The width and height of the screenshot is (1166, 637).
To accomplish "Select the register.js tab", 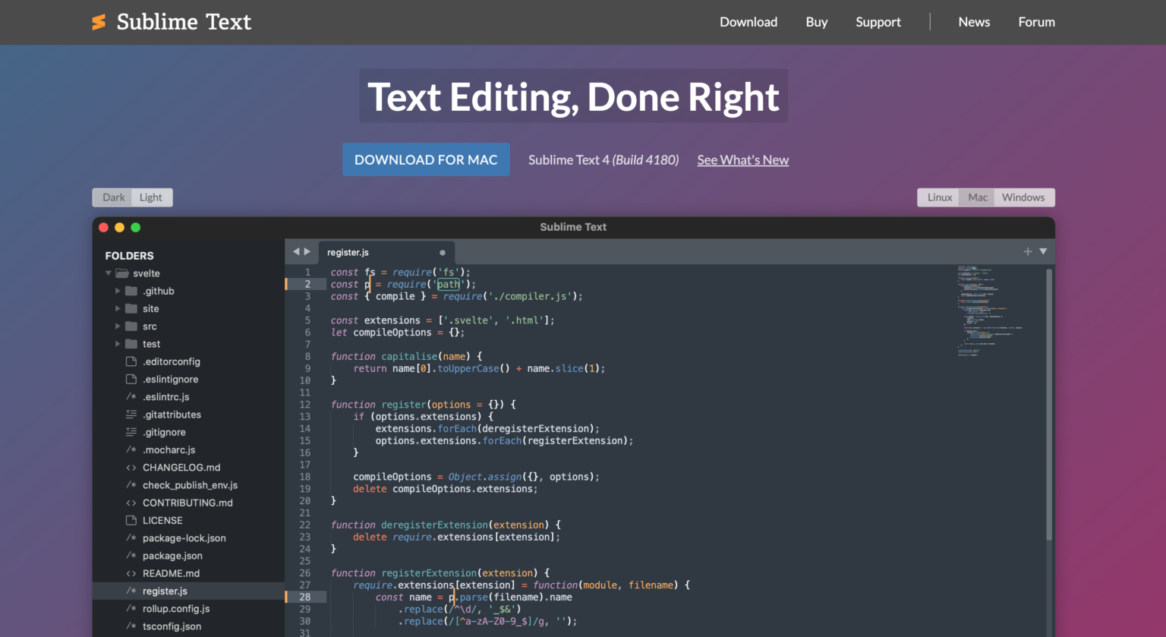I will click(348, 251).
